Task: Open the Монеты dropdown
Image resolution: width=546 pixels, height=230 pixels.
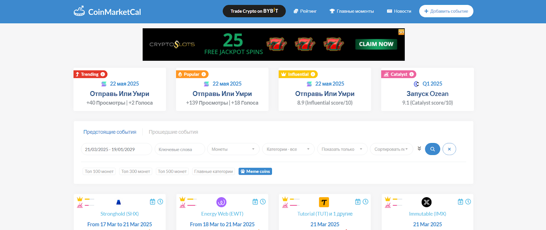Action: (233, 149)
